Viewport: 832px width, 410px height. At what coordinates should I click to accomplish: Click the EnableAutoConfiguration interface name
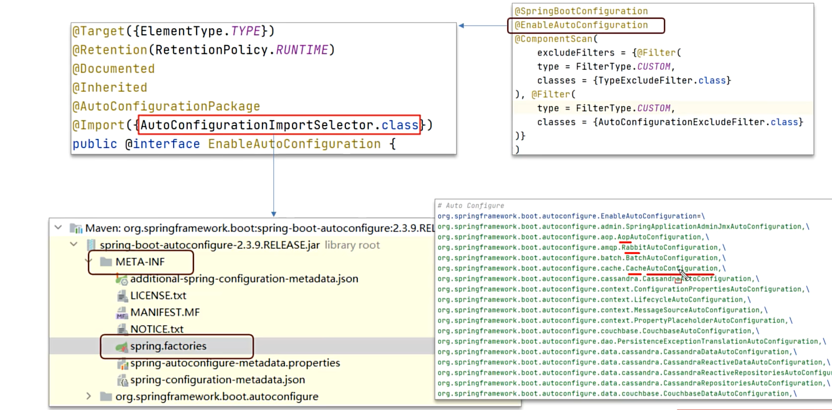294,144
